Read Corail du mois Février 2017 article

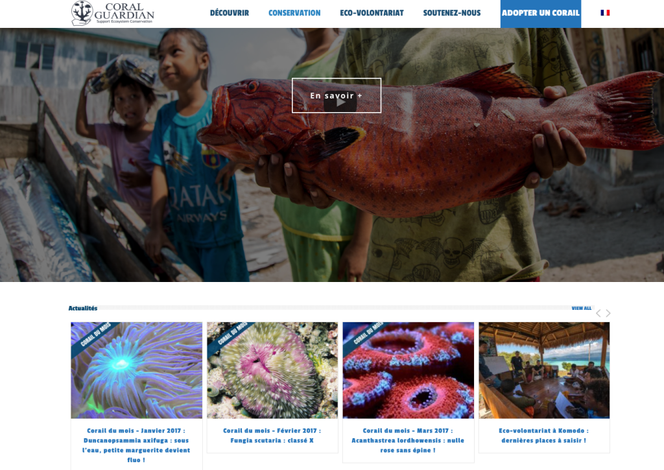(x=272, y=436)
